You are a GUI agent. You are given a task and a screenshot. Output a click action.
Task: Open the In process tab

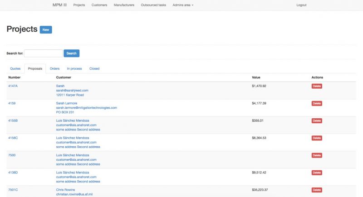[74, 68]
